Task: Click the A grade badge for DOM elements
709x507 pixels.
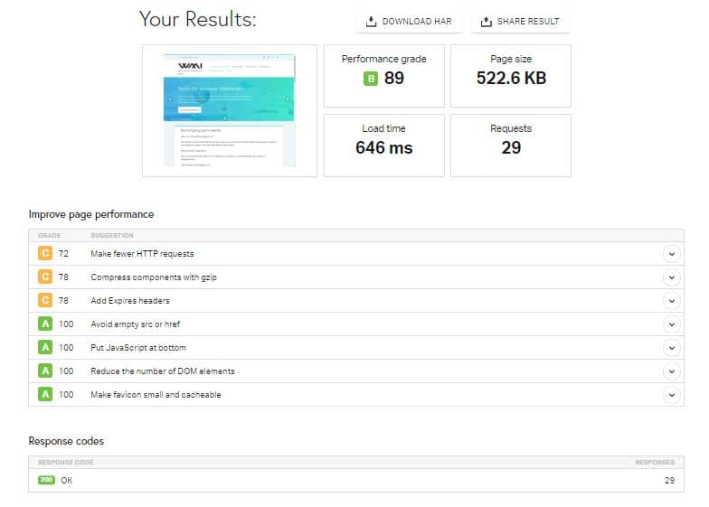Action: pos(45,371)
